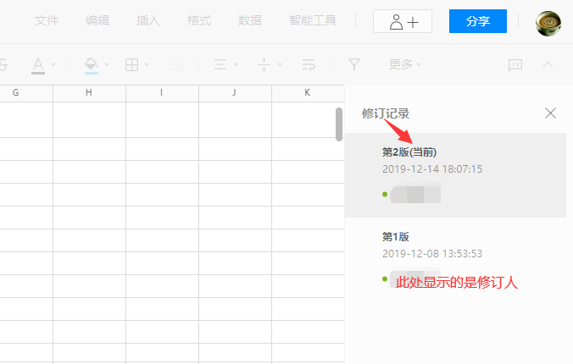
Task: Select column H header
Action: [89, 93]
